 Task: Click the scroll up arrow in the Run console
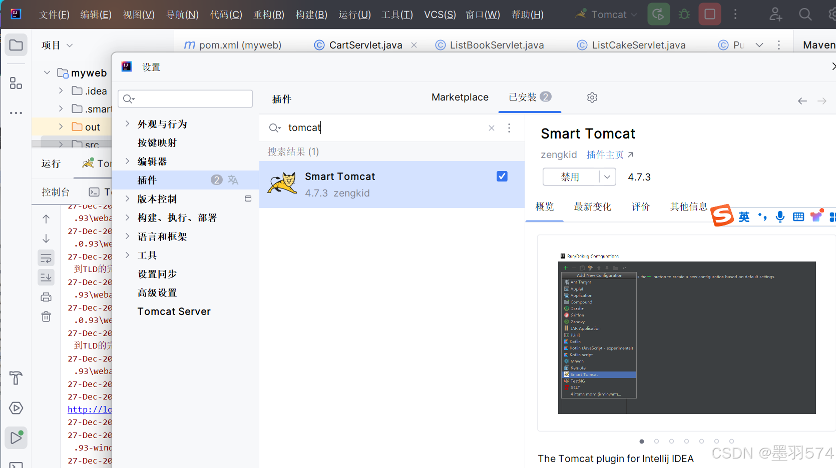[x=46, y=219]
